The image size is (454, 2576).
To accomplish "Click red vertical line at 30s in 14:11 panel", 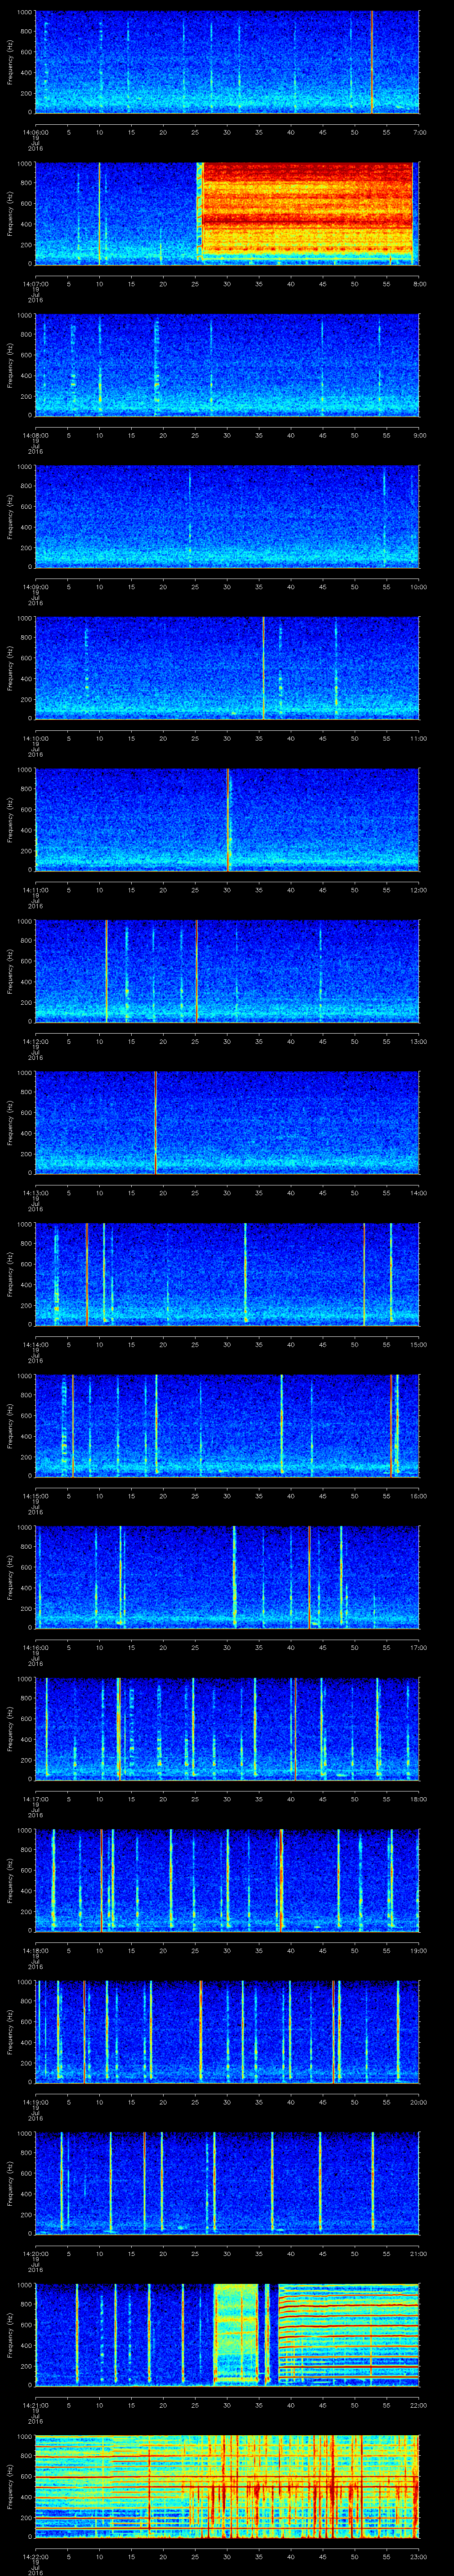I will click(x=228, y=819).
